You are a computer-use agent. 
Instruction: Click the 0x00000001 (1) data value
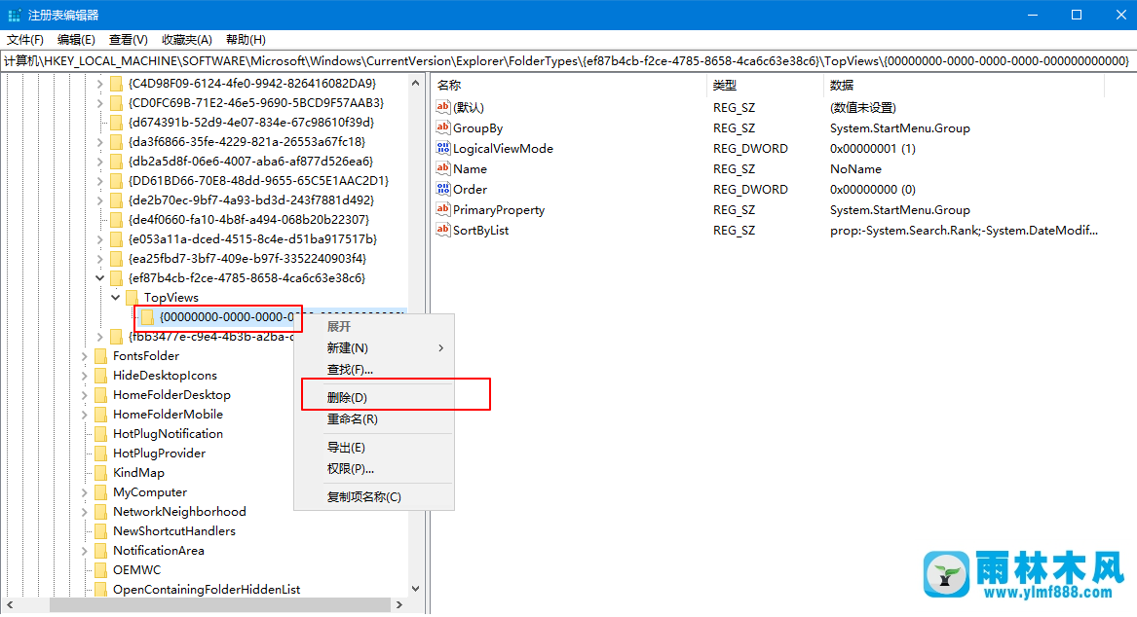[872, 149]
